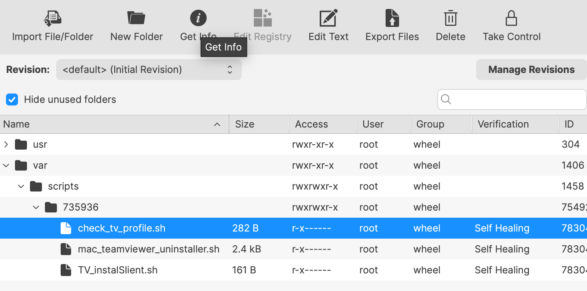Click Self Healing in check_tv_profile.sh row

pyautogui.click(x=502, y=228)
